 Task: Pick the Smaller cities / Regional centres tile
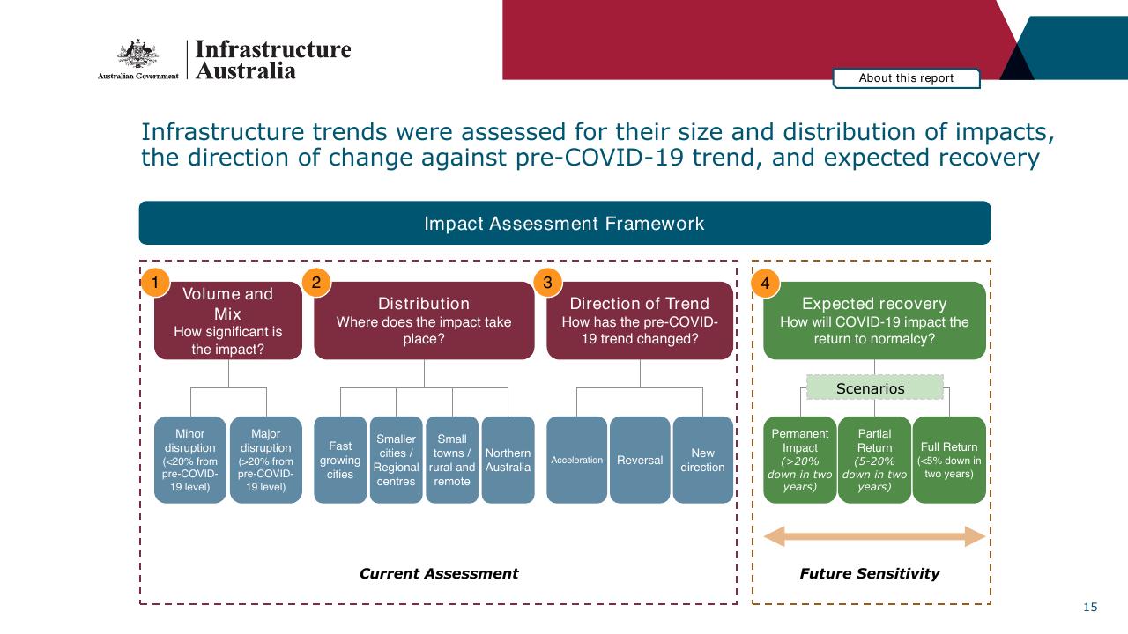[397, 460]
